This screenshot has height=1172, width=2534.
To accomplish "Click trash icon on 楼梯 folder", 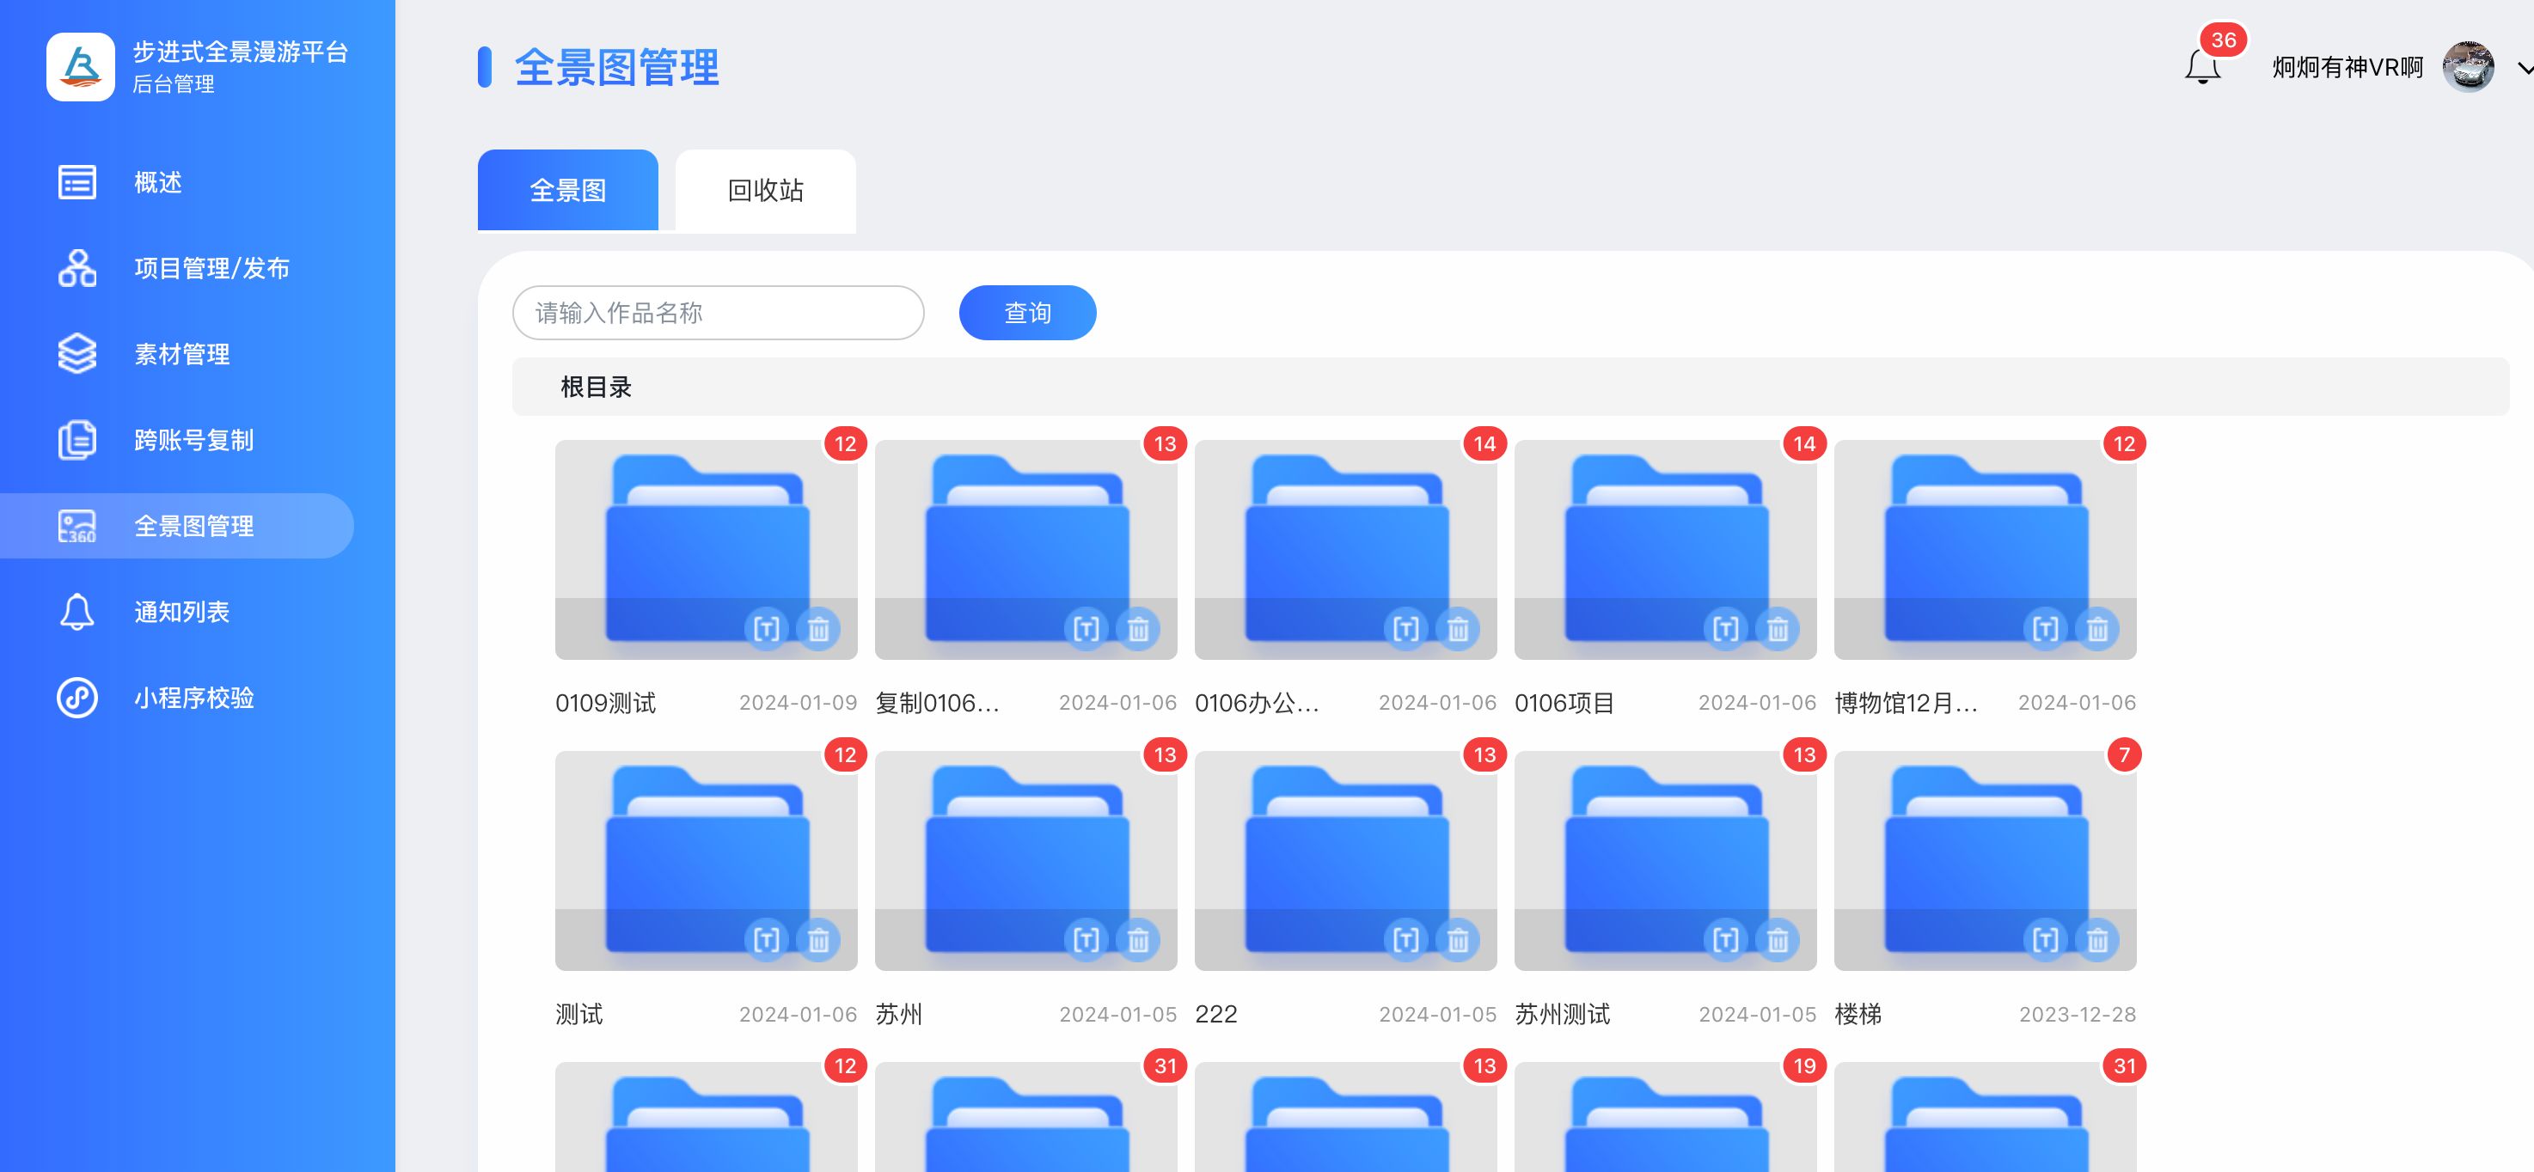I will (x=2097, y=940).
